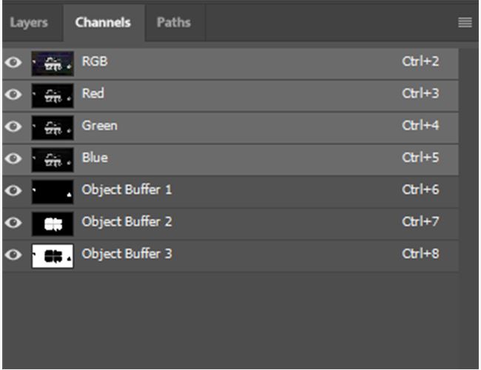
Task: Switch to the Paths tab
Action: (174, 22)
